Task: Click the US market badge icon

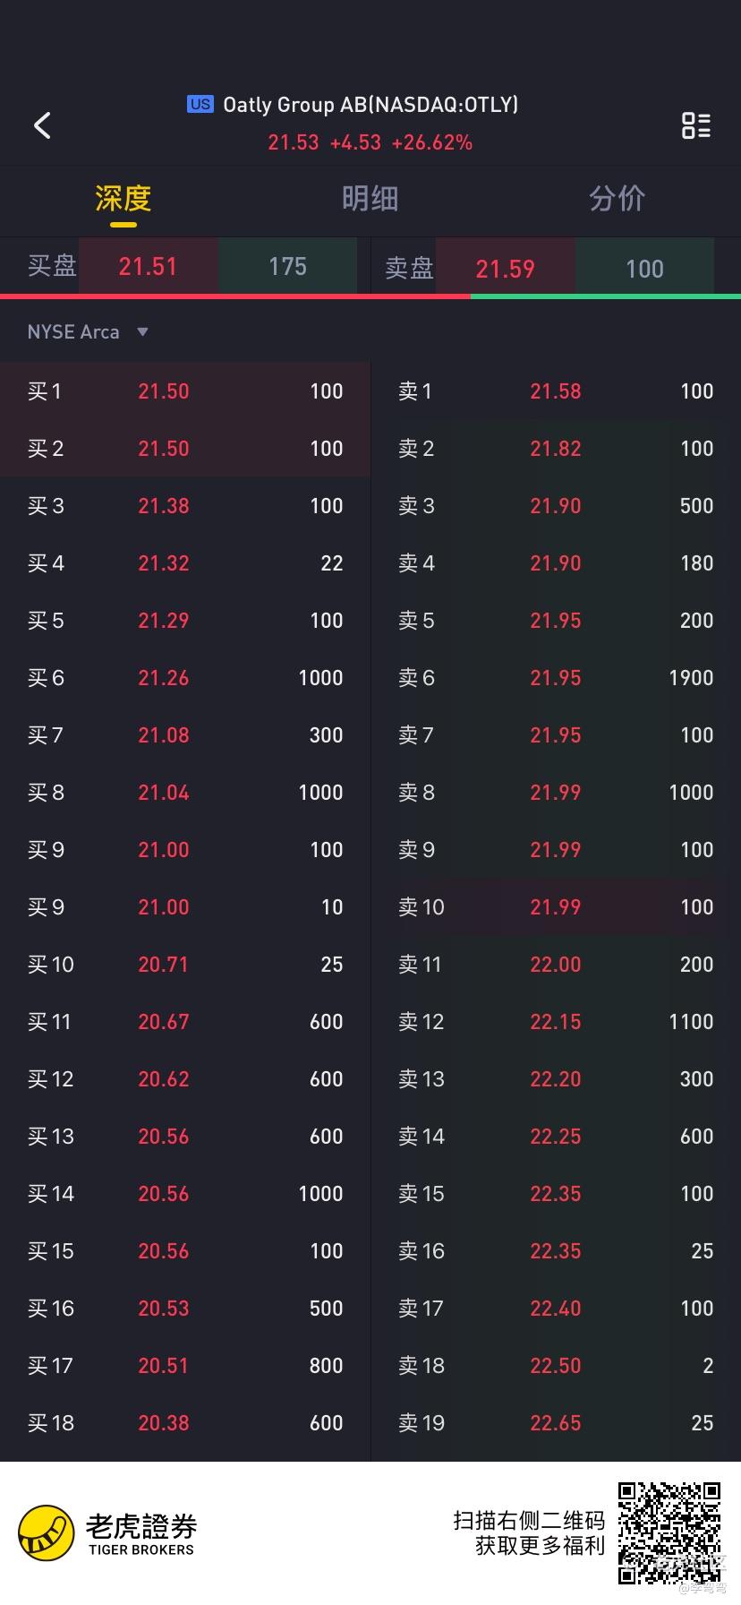Action: [200, 104]
